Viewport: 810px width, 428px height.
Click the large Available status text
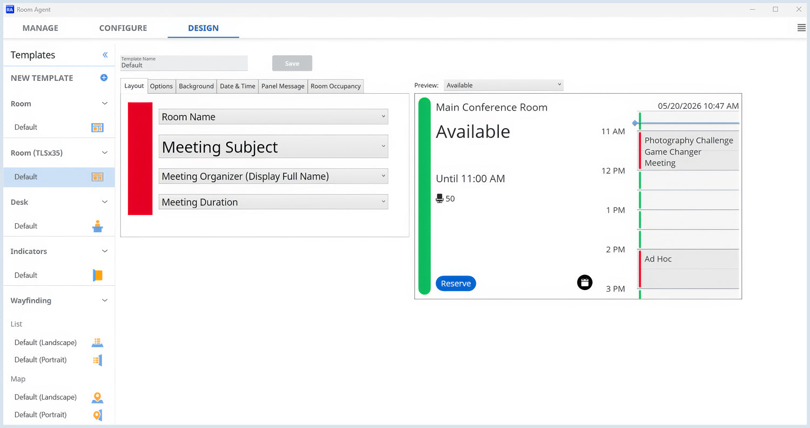(x=473, y=132)
